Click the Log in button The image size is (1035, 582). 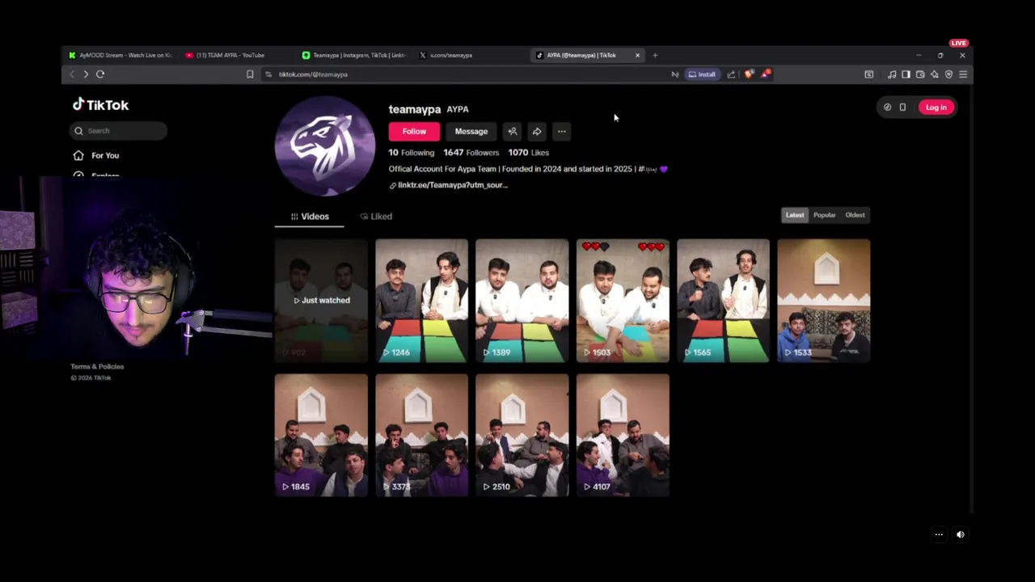(x=936, y=108)
